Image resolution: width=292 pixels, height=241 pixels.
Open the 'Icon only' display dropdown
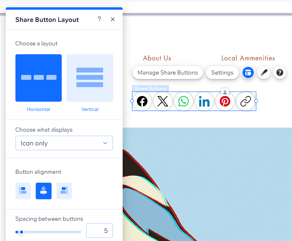click(x=64, y=143)
